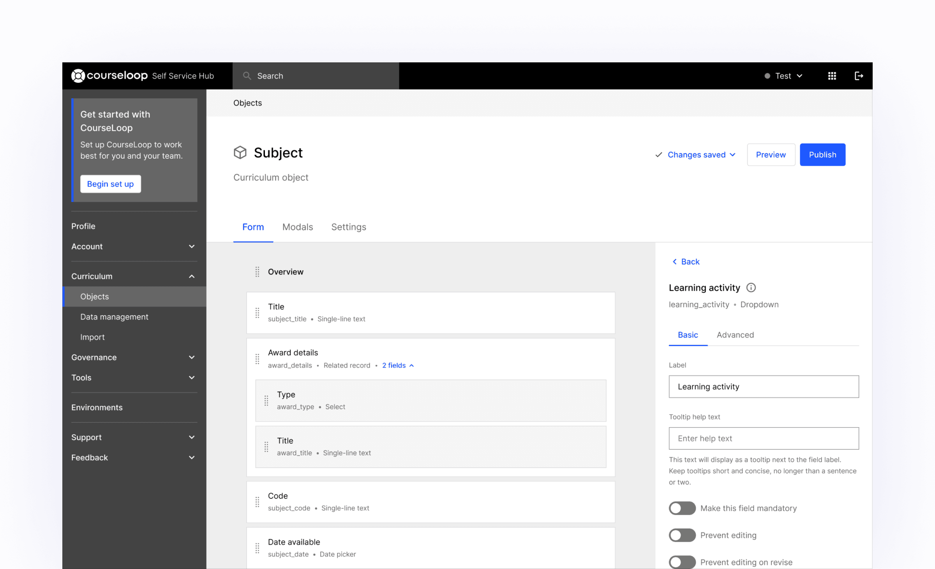
Task: Open the Test environment dropdown
Action: [x=783, y=76]
